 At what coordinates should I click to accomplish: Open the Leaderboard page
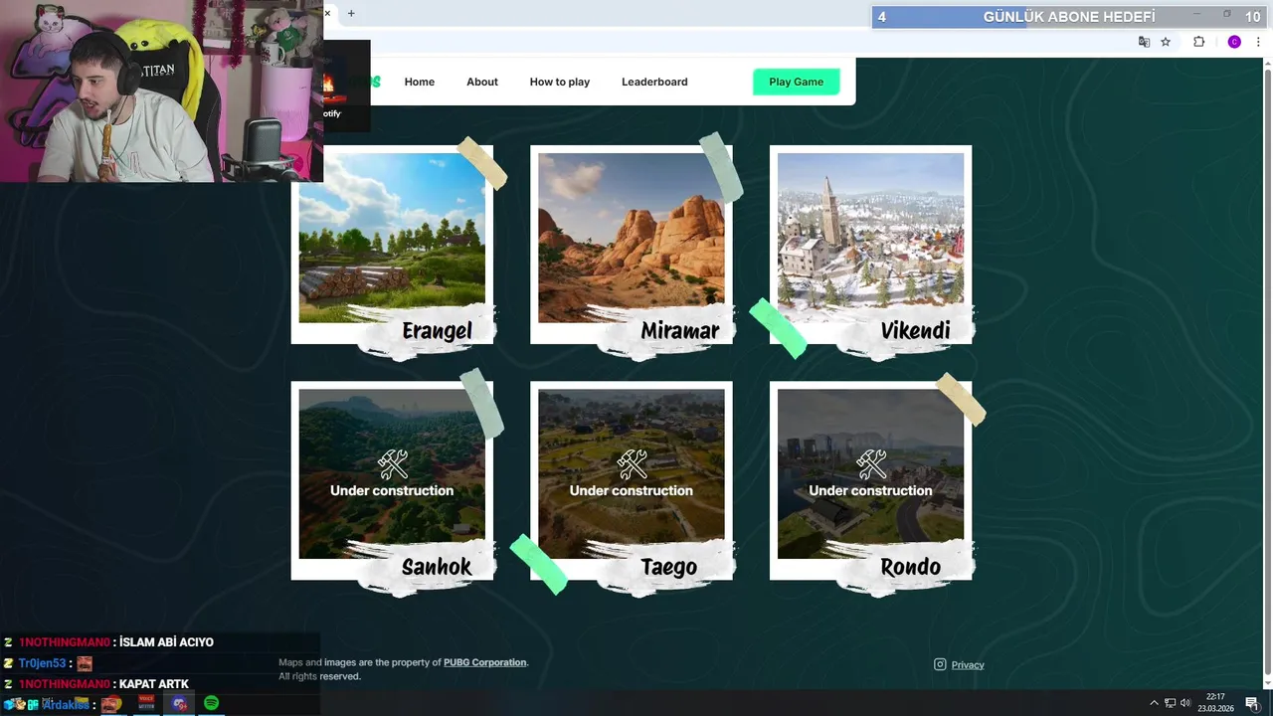654,82
